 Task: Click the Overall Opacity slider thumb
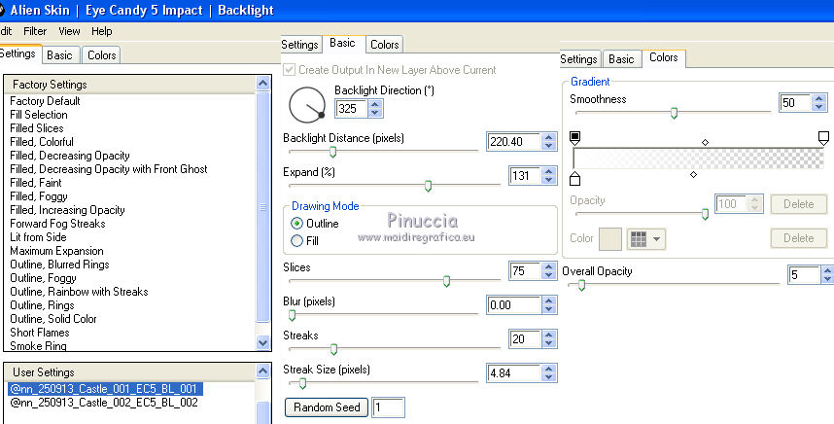click(x=581, y=286)
